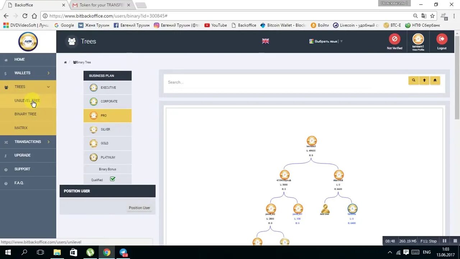Open File Explorer from the taskbar
The width and height of the screenshot is (460, 259).
pyautogui.click(x=57, y=253)
